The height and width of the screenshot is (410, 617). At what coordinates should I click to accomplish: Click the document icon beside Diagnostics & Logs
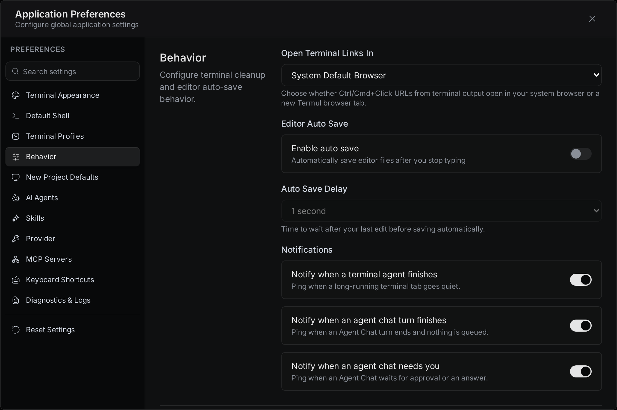coord(16,300)
